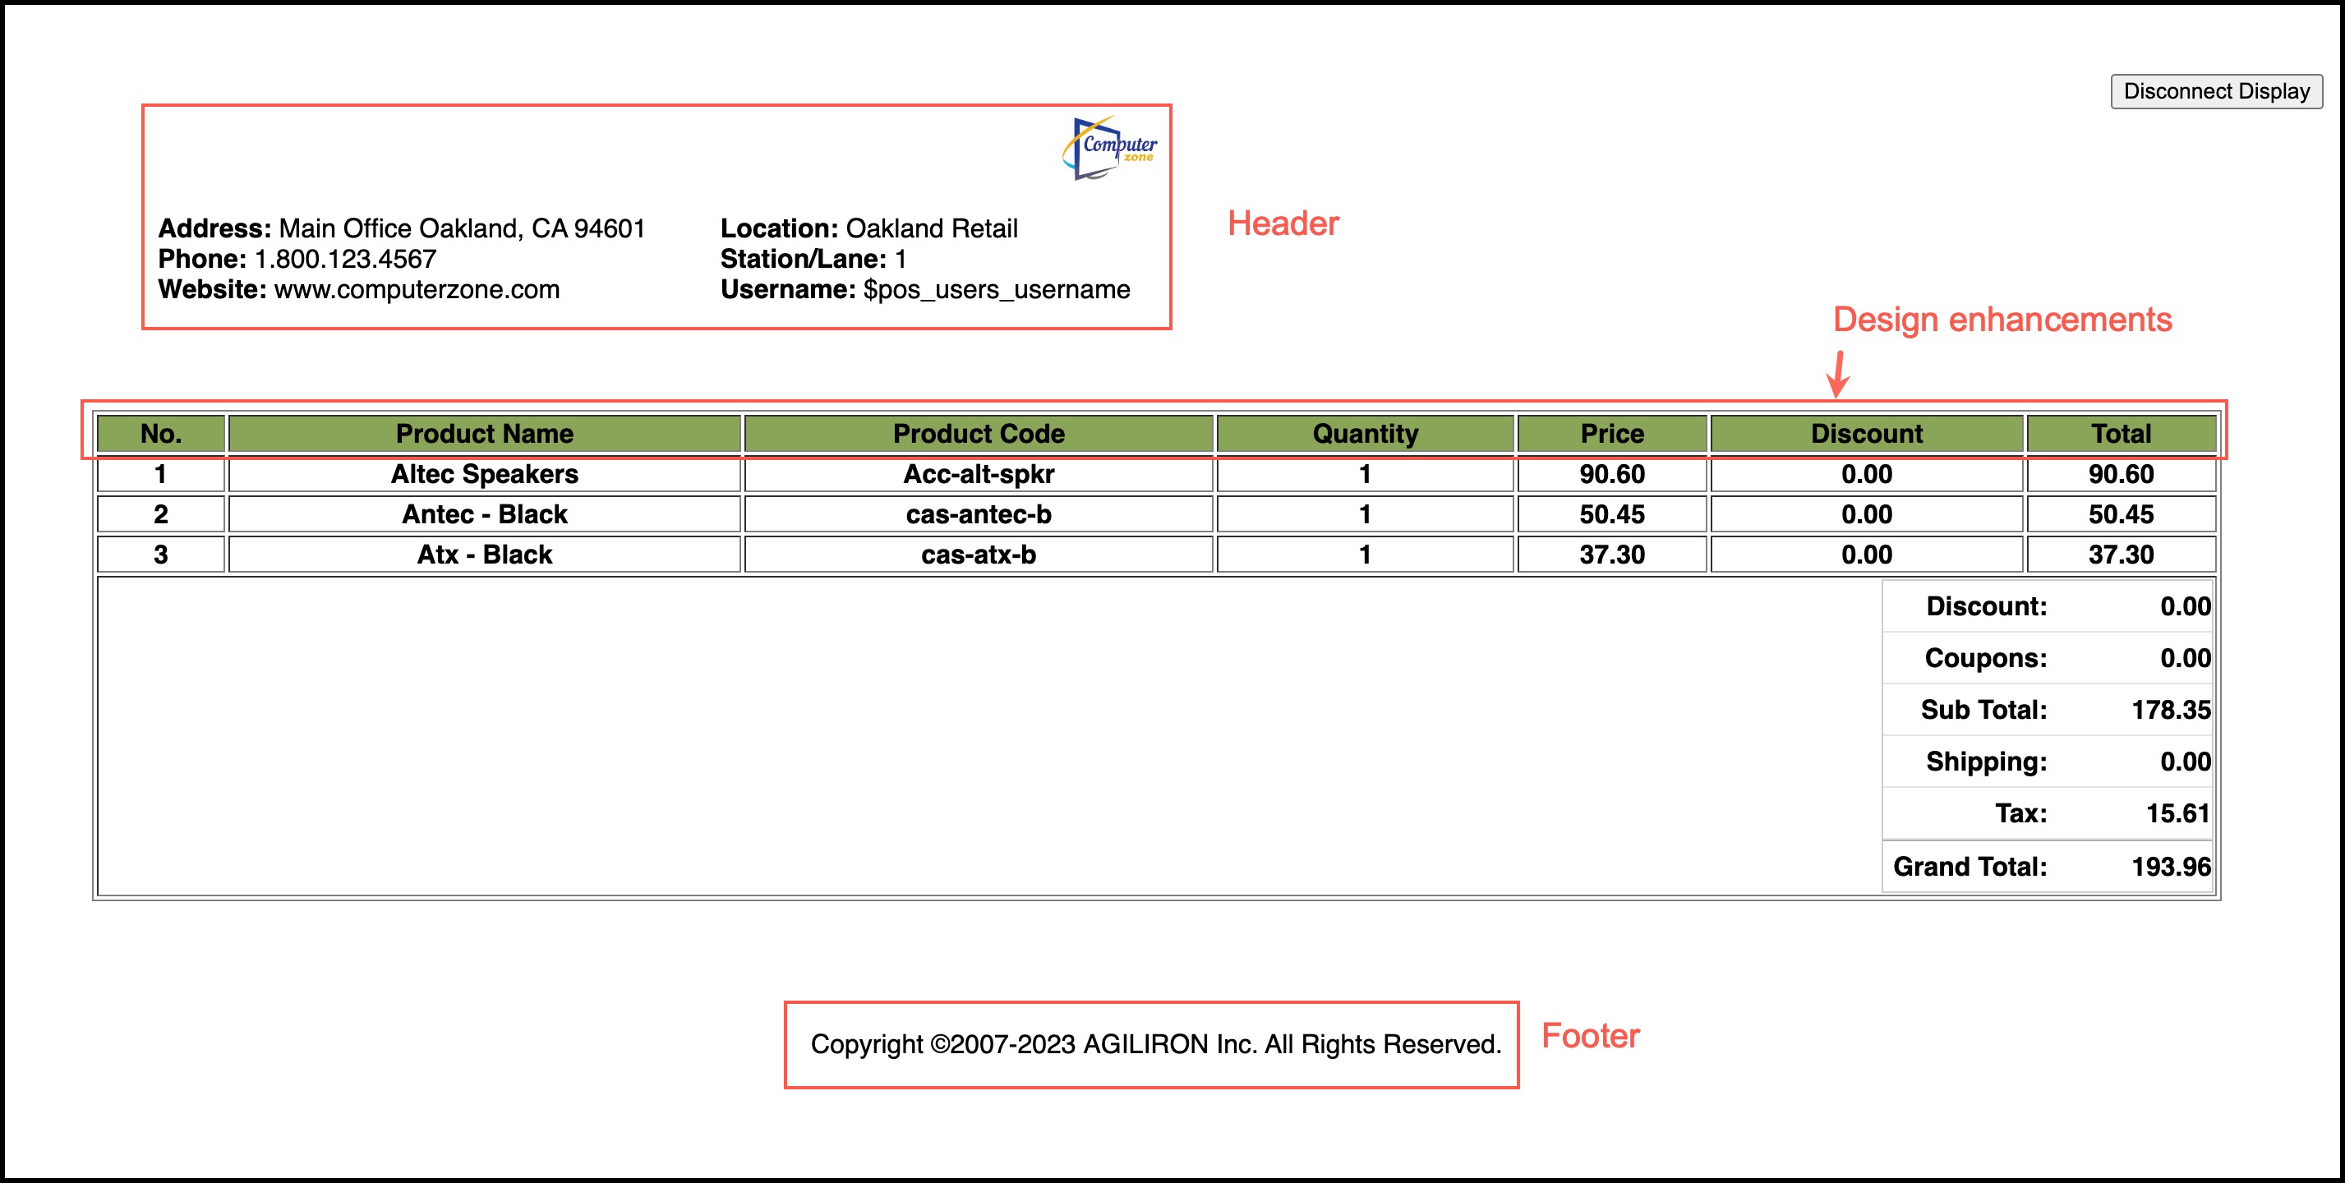
Task: Click the Price column header
Action: [1611, 433]
